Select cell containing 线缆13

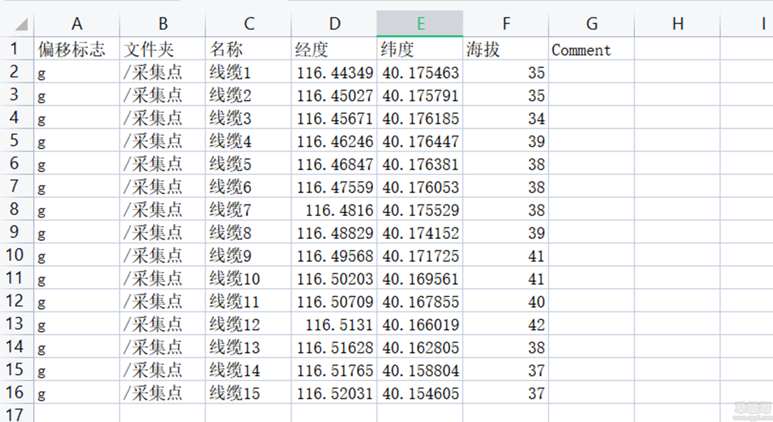click(248, 346)
